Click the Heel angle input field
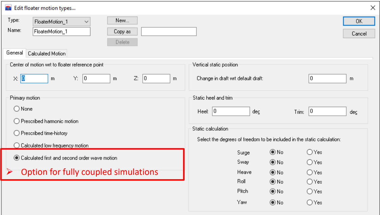This screenshot has height=215, width=380. coord(231,111)
